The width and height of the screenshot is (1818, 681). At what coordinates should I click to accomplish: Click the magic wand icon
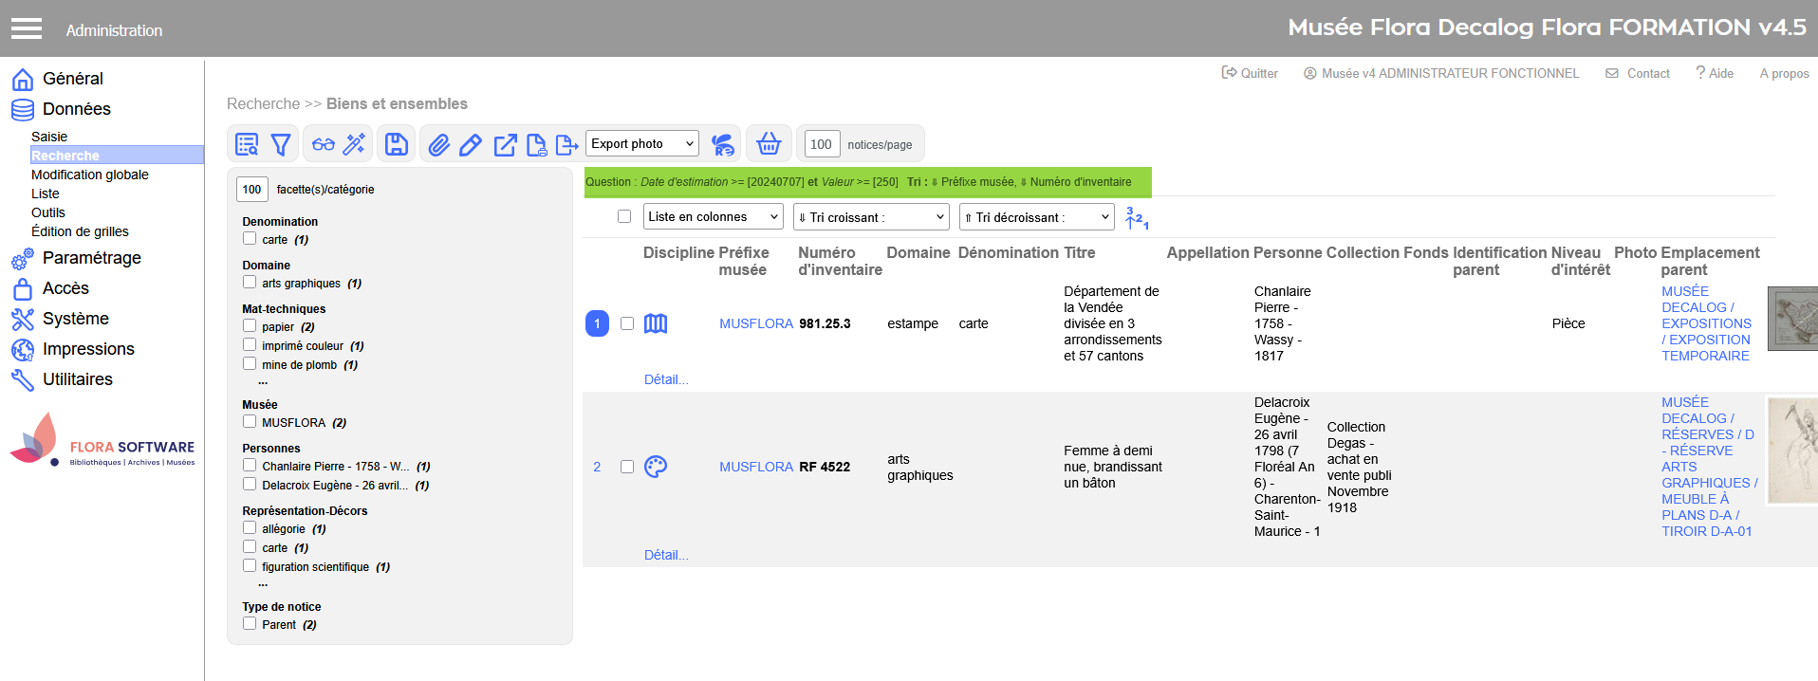[354, 144]
